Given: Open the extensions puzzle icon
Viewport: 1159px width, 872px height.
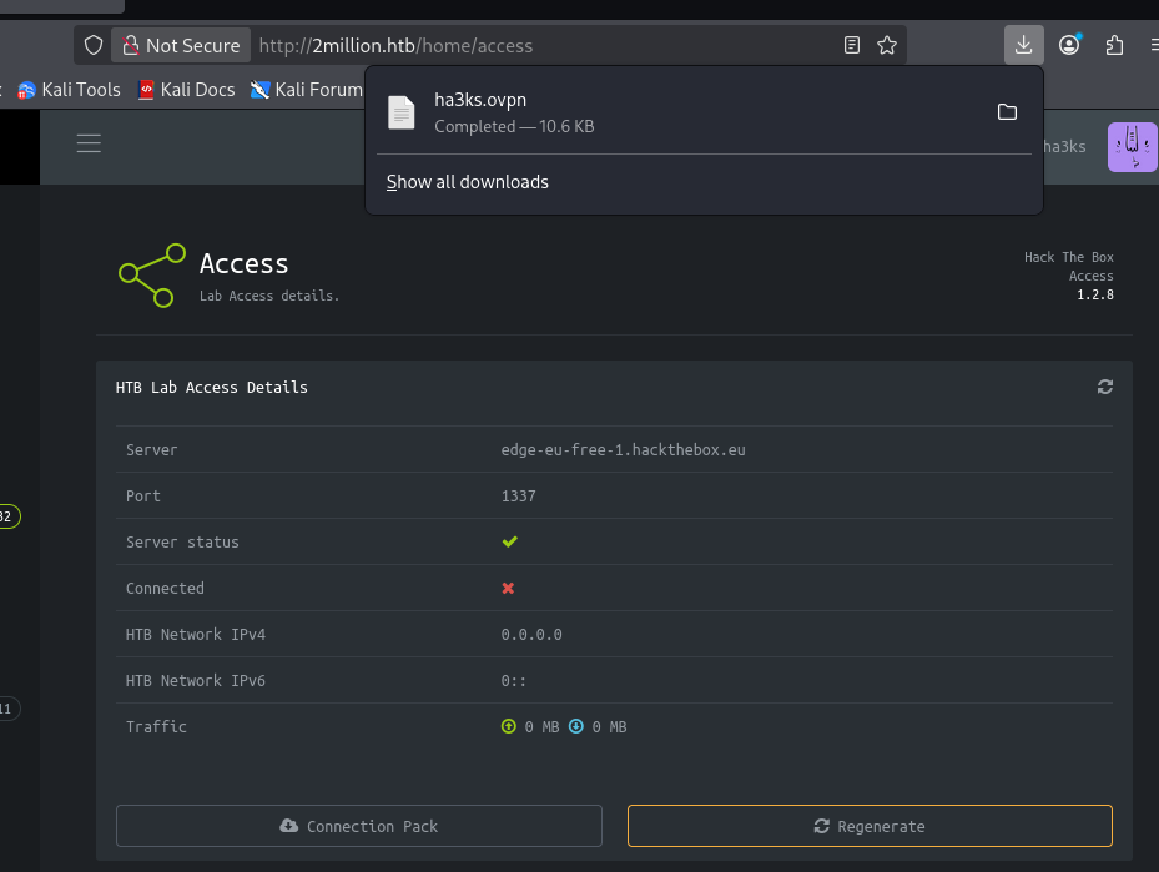Looking at the screenshot, I should pos(1114,46).
